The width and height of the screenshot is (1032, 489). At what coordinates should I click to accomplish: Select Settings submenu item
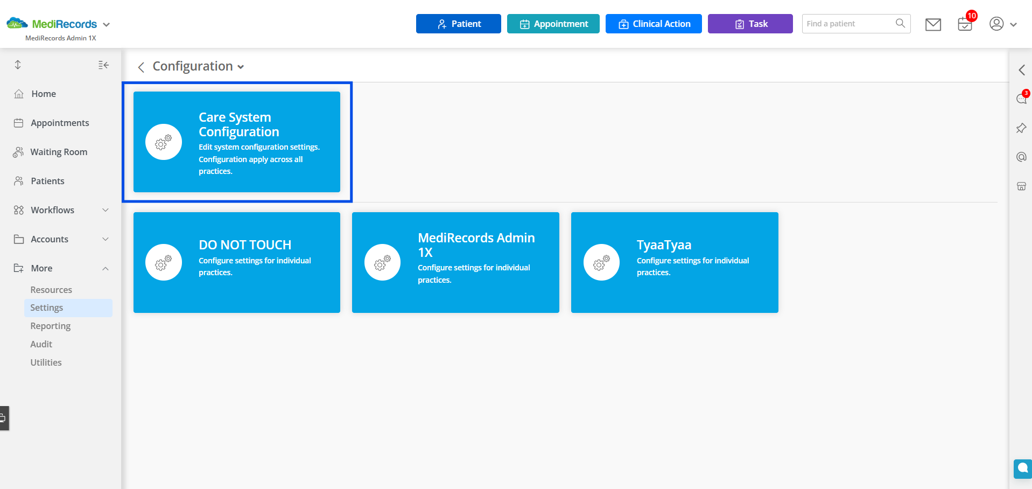pos(68,308)
